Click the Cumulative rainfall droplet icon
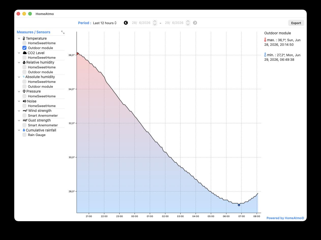Image resolution: width=321 pixels, height=240 pixels. click(24, 130)
